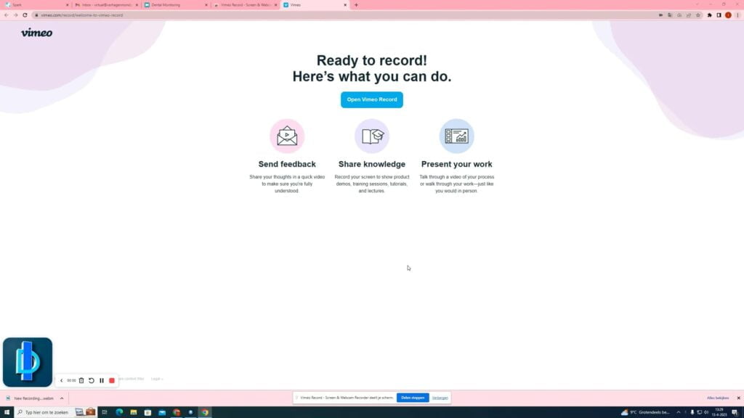Pause the recording in the recorder toolbar
This screenshot has width=744, height=418.
click(x=102, y=380)
